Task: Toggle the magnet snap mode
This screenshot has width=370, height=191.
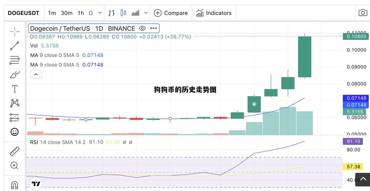Action: pos(15,185)
